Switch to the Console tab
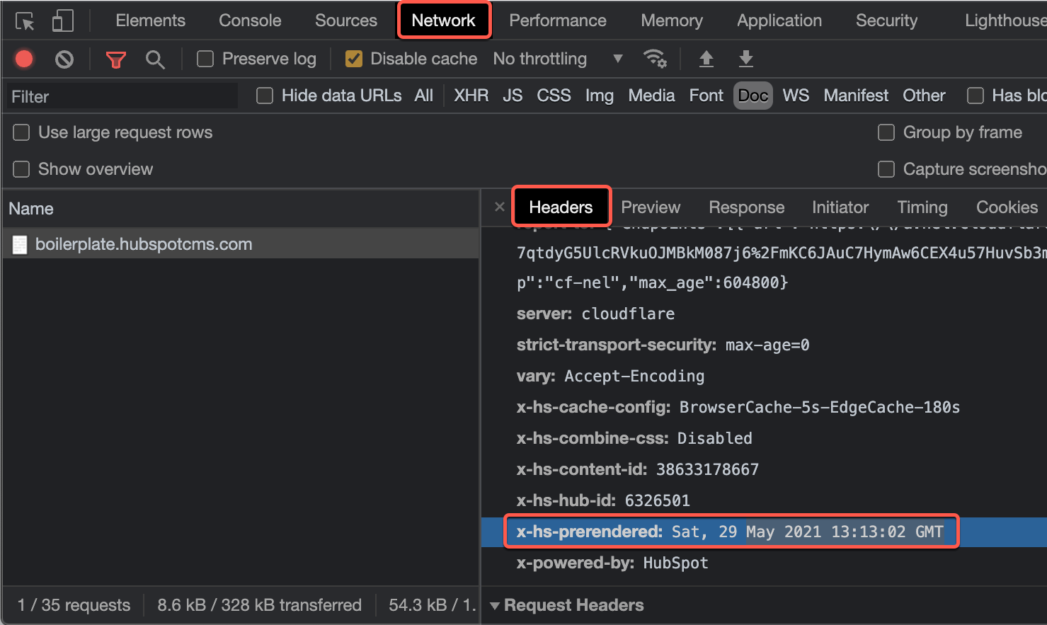This screenshot has width=1047, height=625. (x=250, y=21)
